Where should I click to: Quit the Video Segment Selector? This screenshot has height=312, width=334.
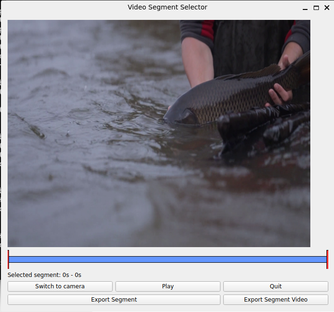[x=276, y=286]
